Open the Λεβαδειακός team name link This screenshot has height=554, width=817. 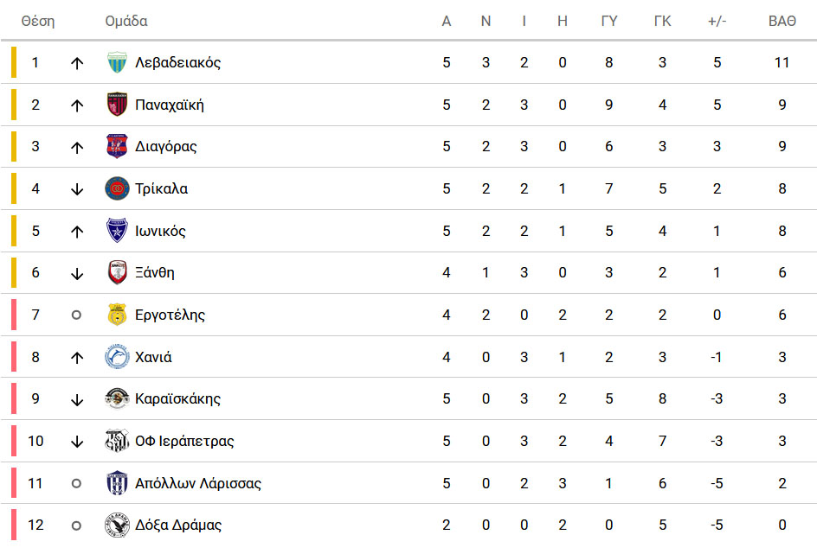pyautogui.click(x=177, y=62)
